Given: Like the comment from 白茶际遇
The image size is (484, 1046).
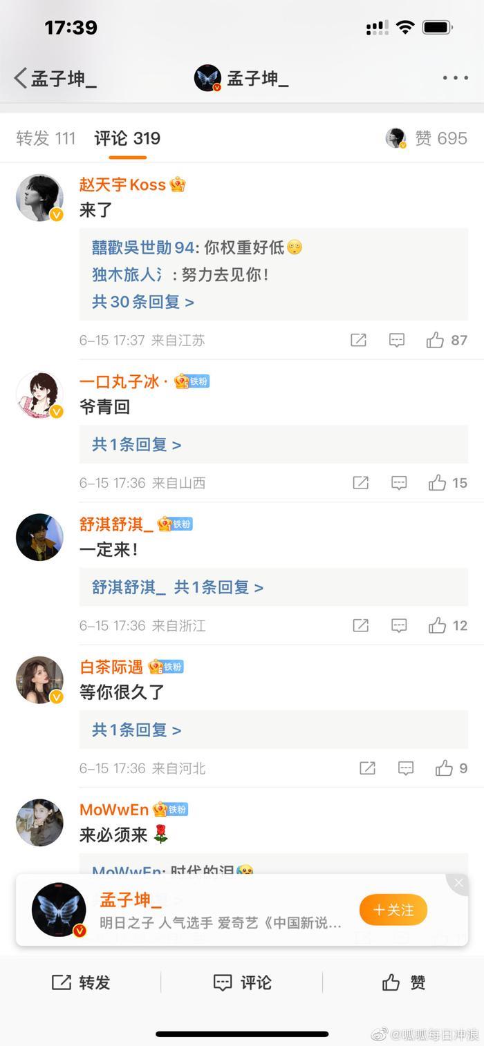Looking at the screenshot, I should (444, 768).
